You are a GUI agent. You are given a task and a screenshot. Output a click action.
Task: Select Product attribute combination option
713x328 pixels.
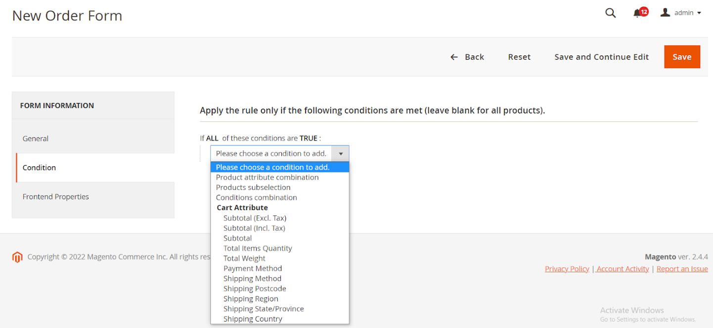267,178
